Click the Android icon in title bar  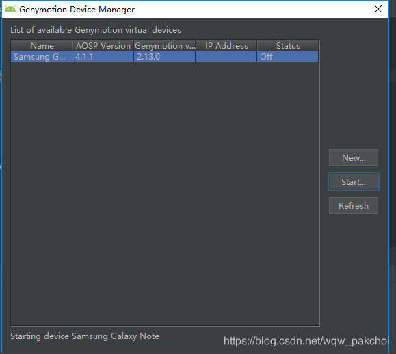coord(10,9)
